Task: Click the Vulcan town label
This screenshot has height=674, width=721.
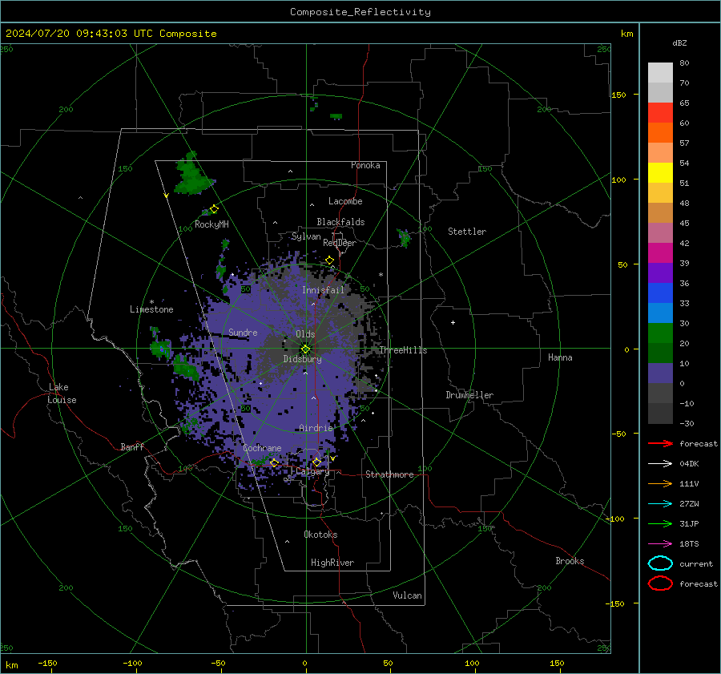Action: pyautogui.click(x=408, y=595)
